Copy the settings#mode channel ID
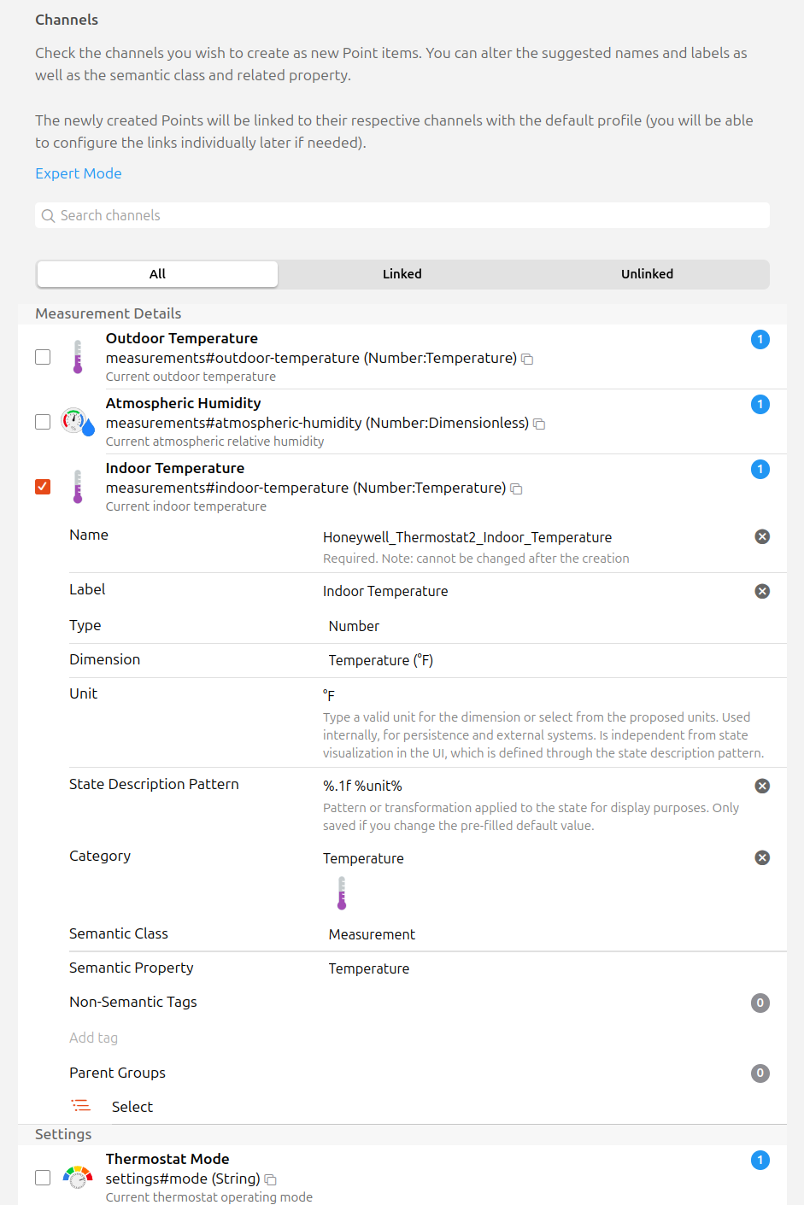 click(270, 1180)
